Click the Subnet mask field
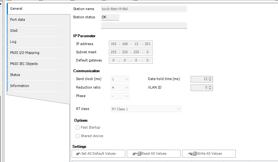The height and width of the screenshot is (162, 278). (131, 52)
